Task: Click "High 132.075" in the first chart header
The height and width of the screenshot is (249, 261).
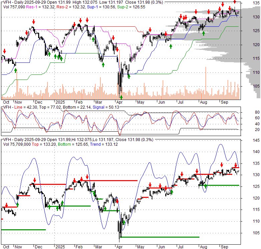Action: (x=85, y=2)
